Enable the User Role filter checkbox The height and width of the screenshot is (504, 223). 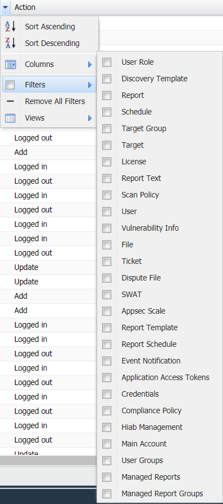click(x=107, y=63)
